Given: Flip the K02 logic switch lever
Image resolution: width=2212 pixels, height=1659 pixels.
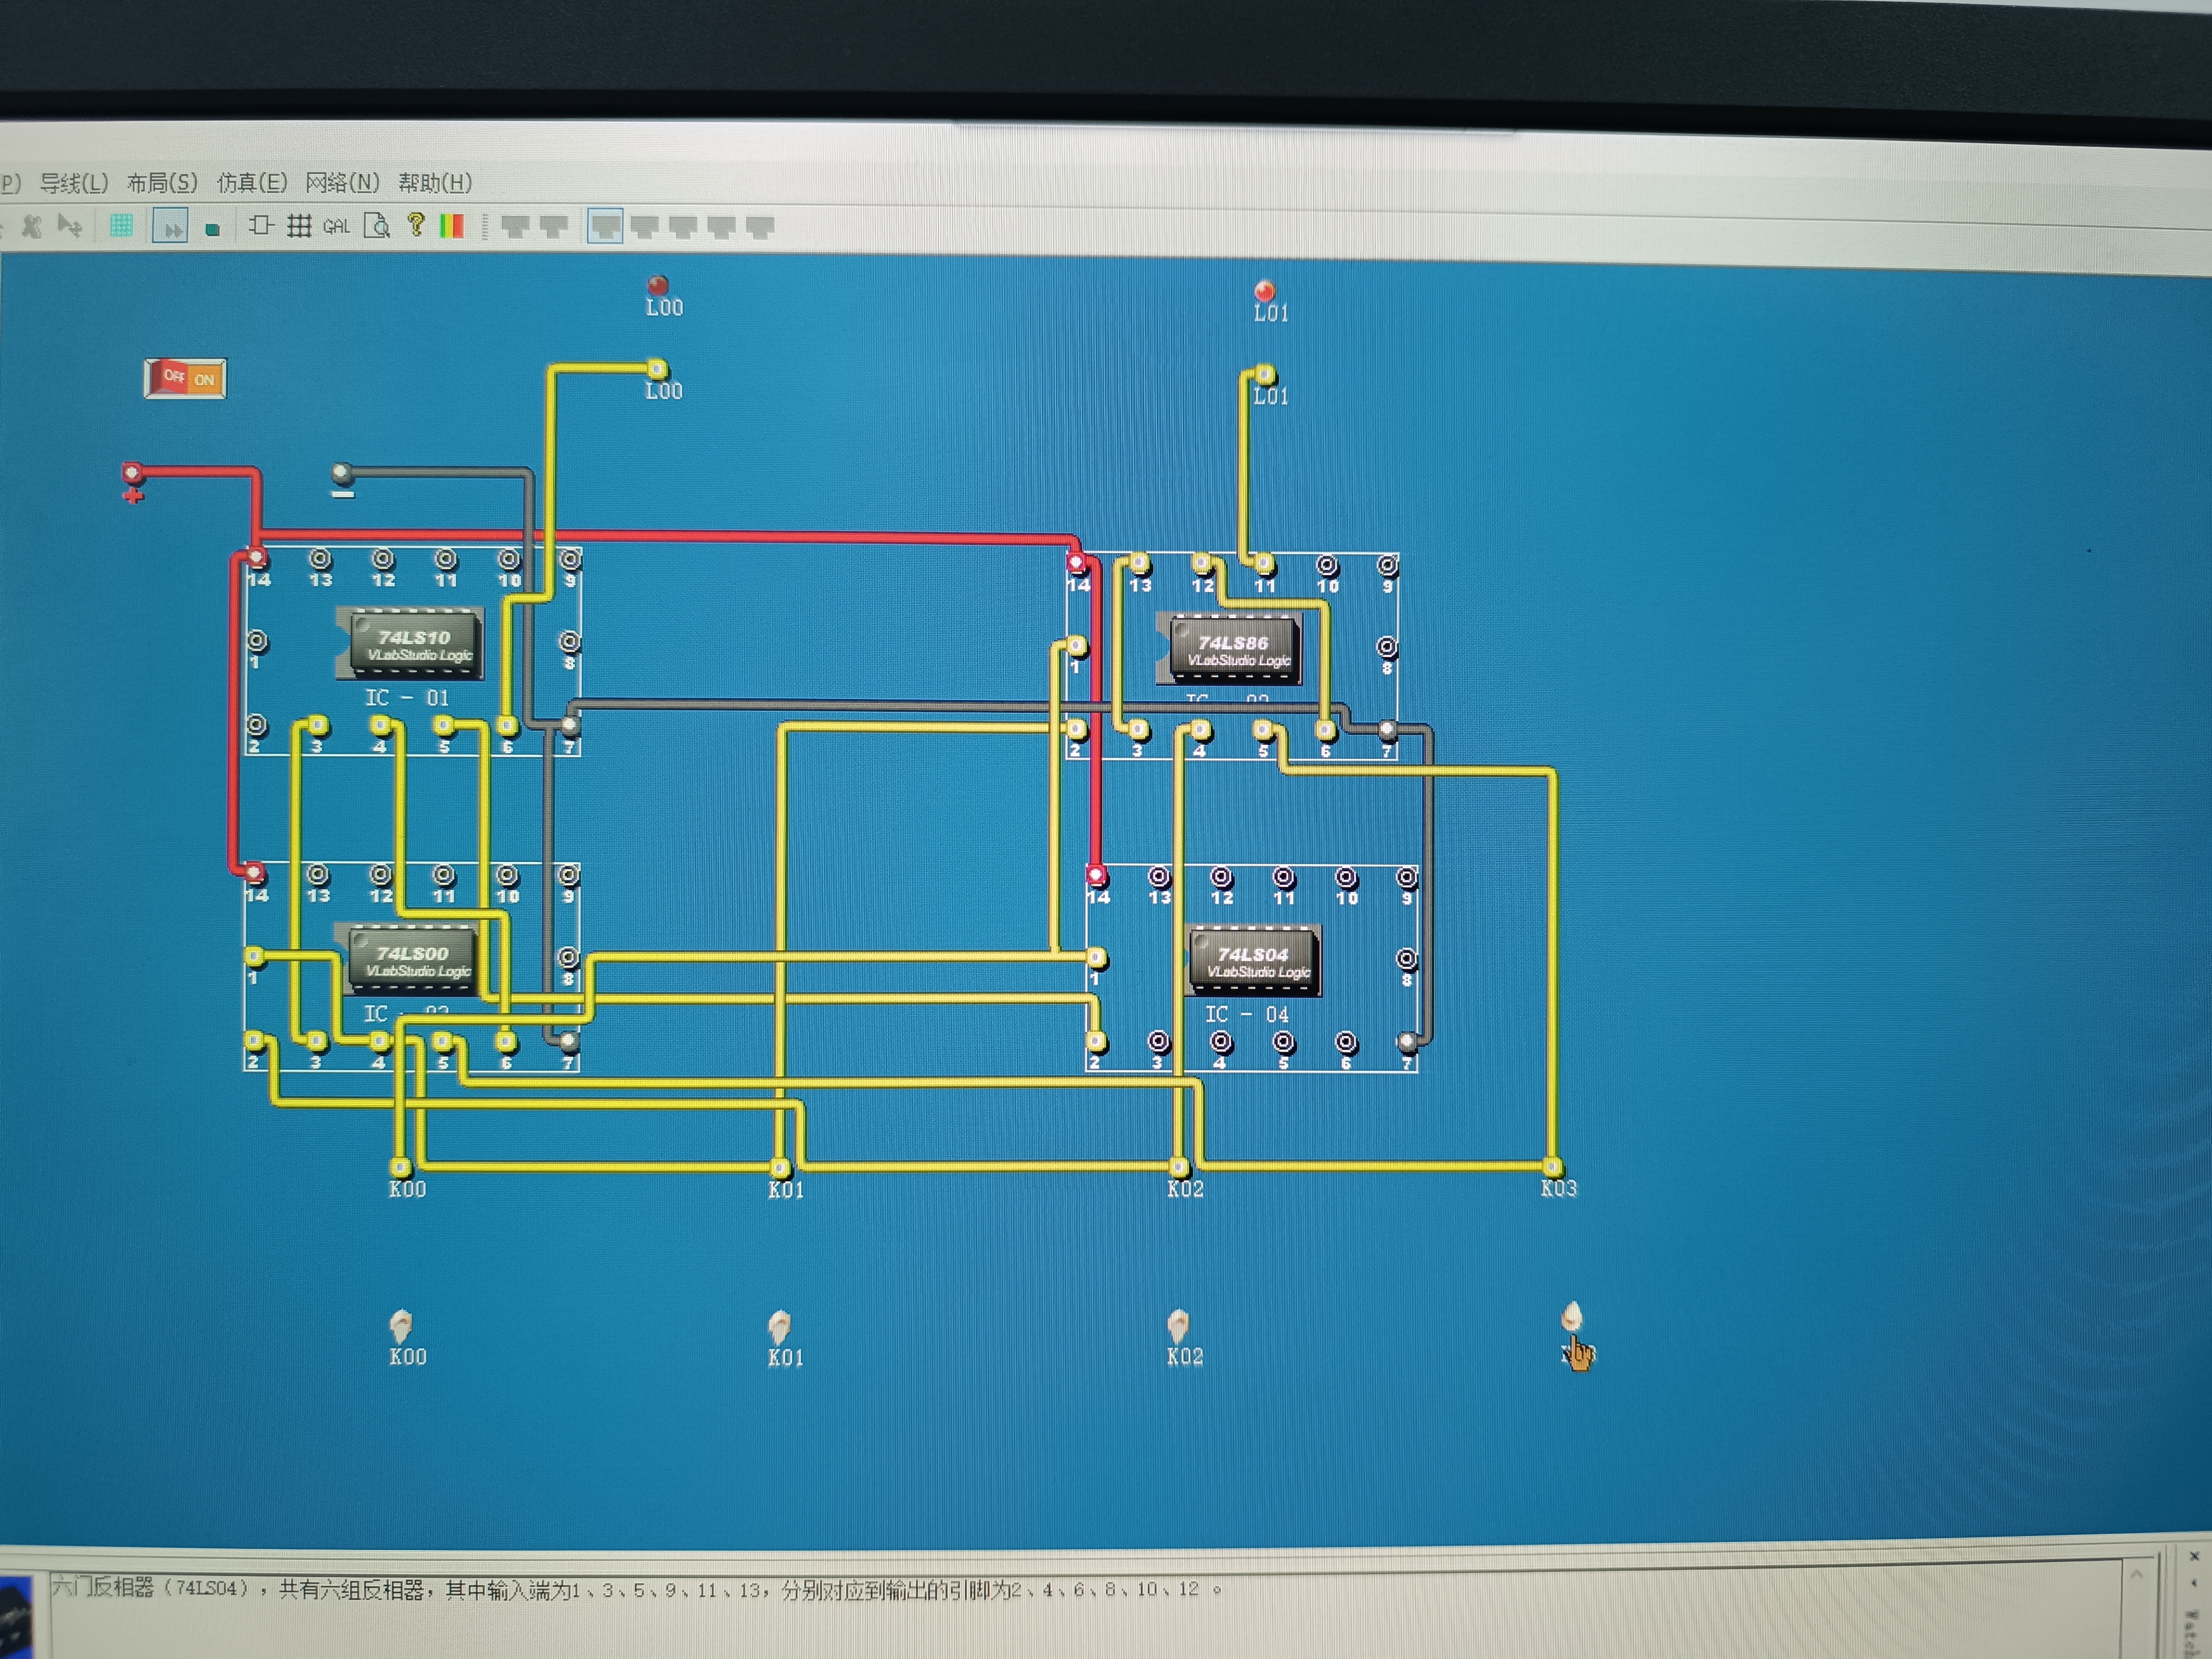Looking at the screenshot, I should point(1179,1326).
